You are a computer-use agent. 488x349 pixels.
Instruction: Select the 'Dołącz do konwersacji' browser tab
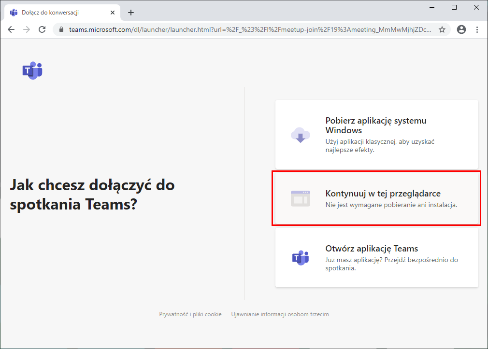click(x=62, y=13)
